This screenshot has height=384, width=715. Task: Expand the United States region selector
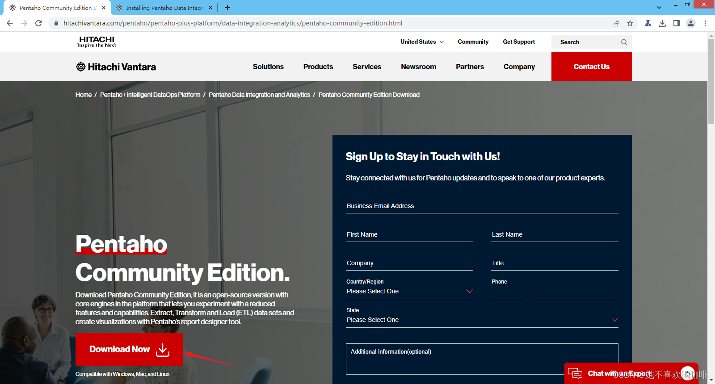click(422, 42)
